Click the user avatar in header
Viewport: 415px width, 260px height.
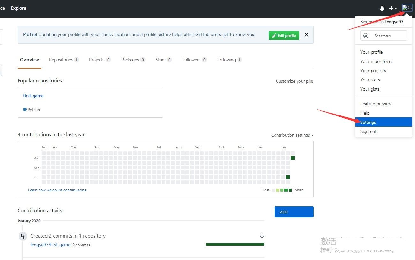(x=405, y=8)
